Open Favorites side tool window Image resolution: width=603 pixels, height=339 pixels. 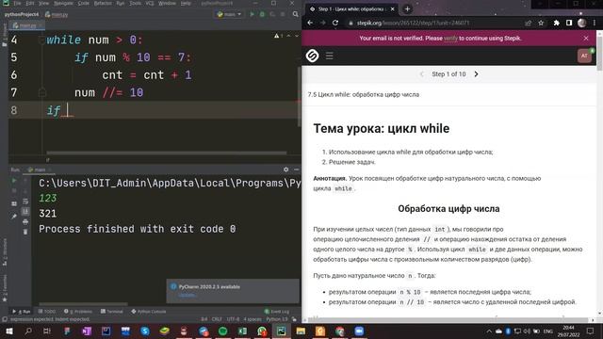tap(5, 288)
